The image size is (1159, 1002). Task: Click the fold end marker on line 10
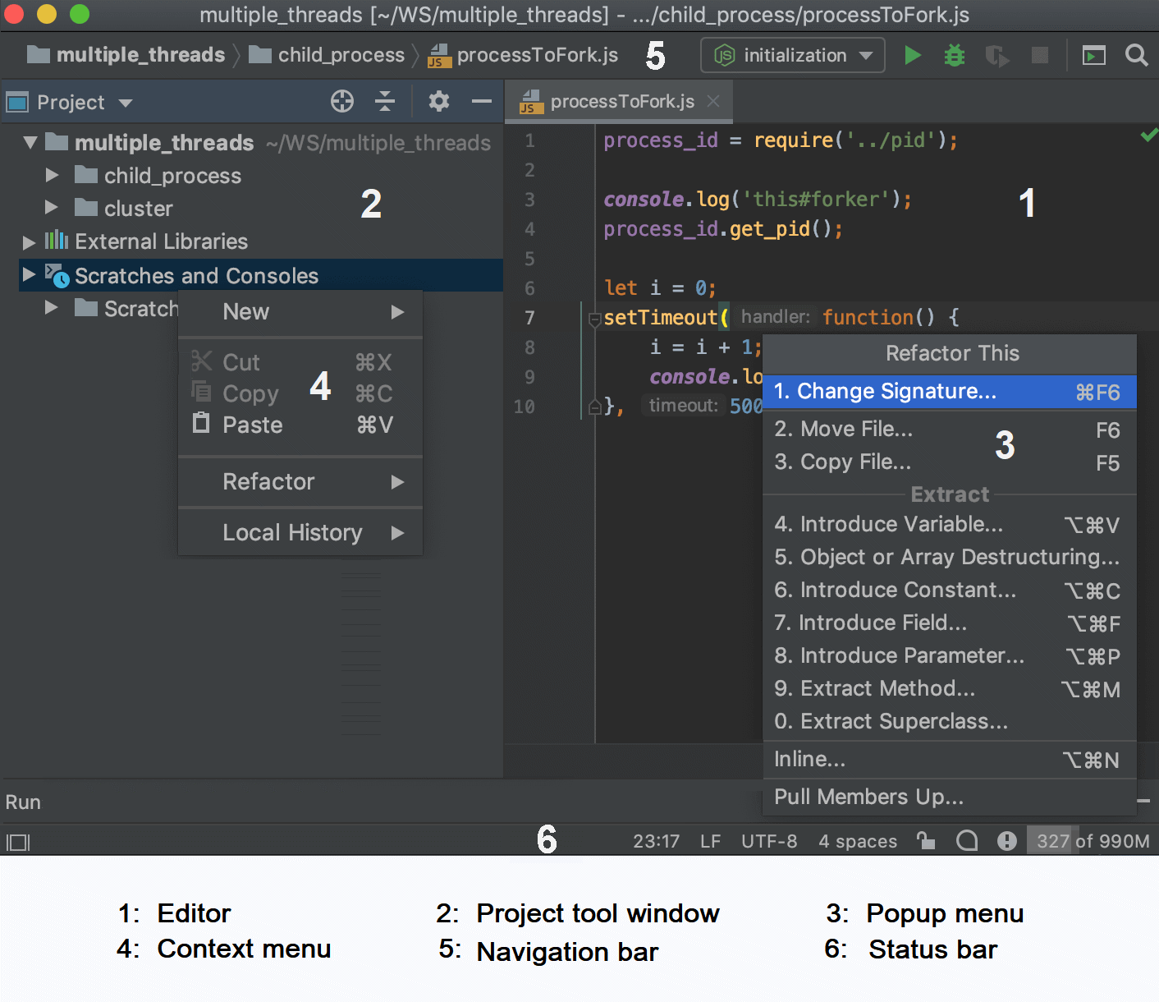point(594,407)
